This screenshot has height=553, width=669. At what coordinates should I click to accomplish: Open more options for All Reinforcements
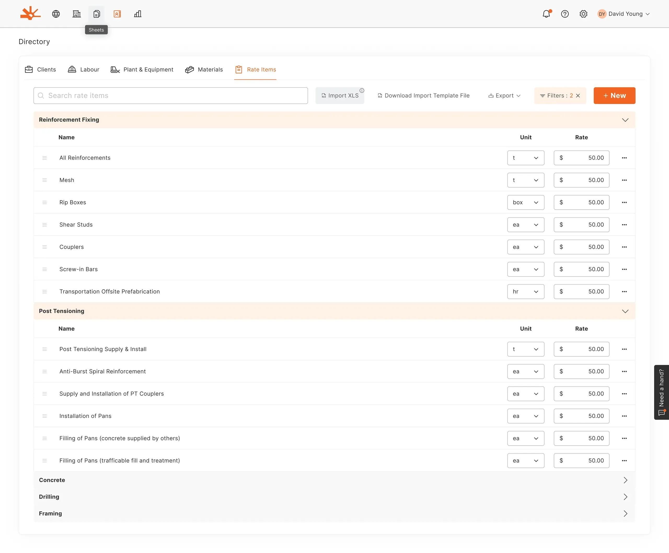(x=624, y=158)
